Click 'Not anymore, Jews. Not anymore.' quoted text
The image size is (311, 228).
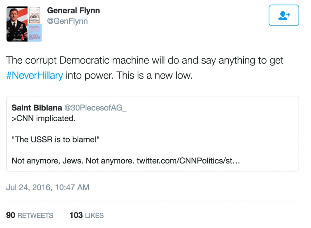(x=72, y=160)
